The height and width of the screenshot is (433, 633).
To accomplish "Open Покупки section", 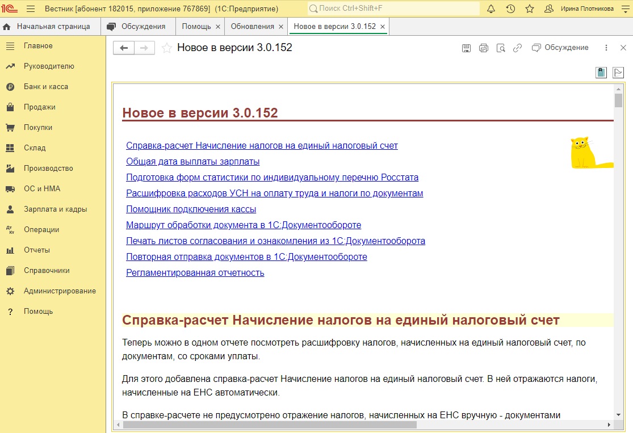I will 53,128.
